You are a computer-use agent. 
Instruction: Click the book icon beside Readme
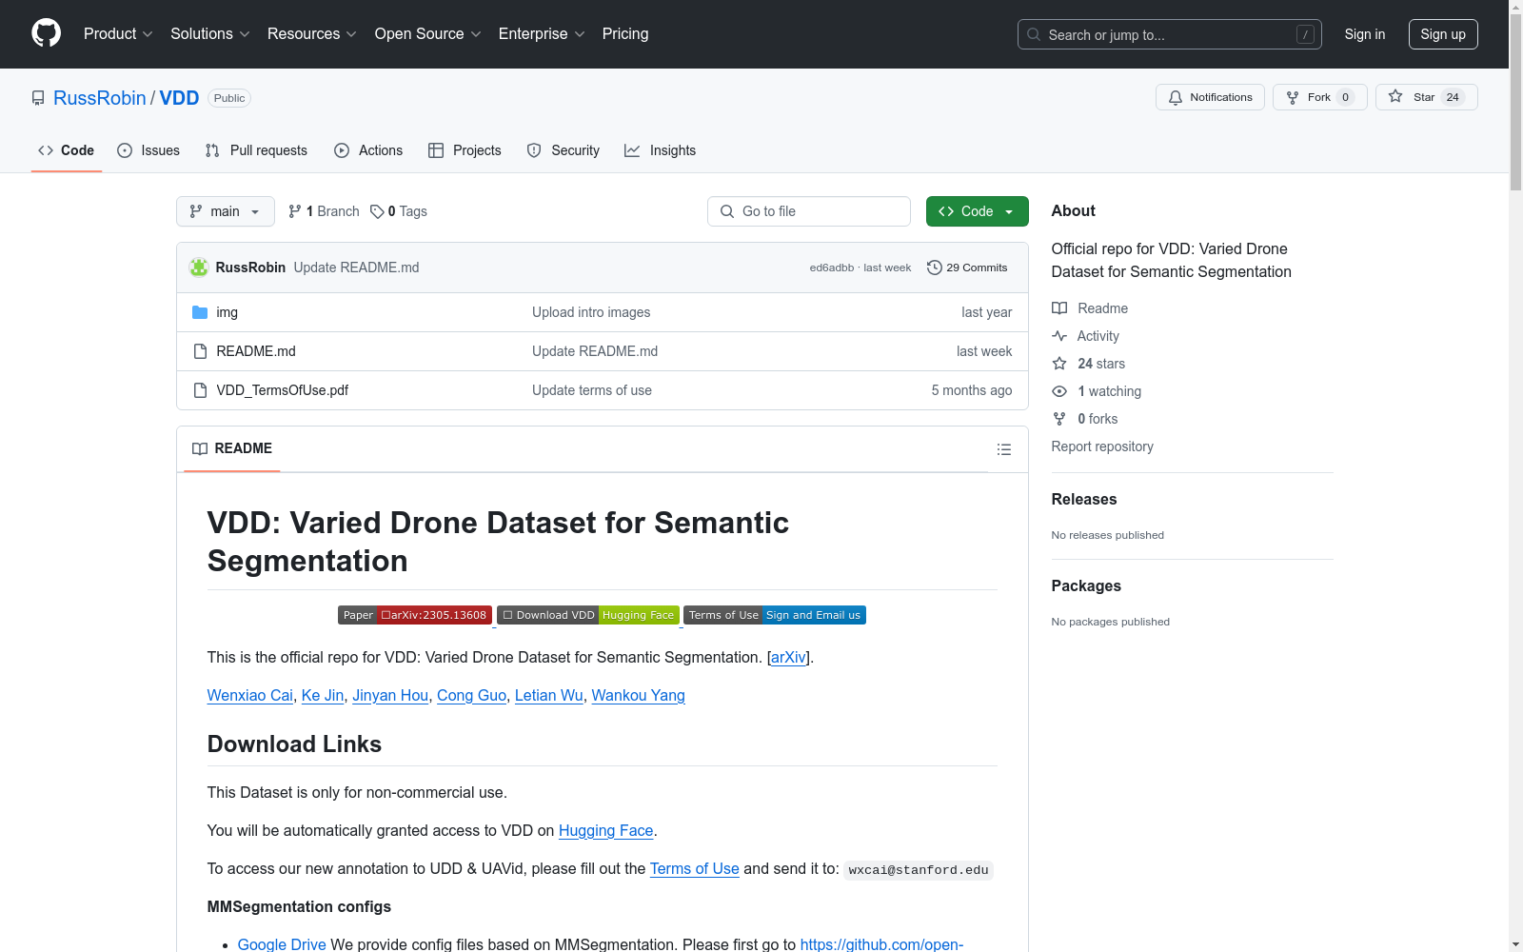pos(1059,308)
